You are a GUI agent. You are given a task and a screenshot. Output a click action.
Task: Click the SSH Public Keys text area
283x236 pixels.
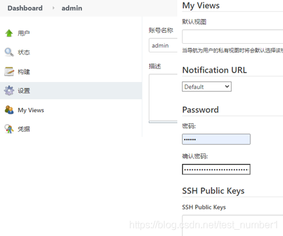click(232, 226)
